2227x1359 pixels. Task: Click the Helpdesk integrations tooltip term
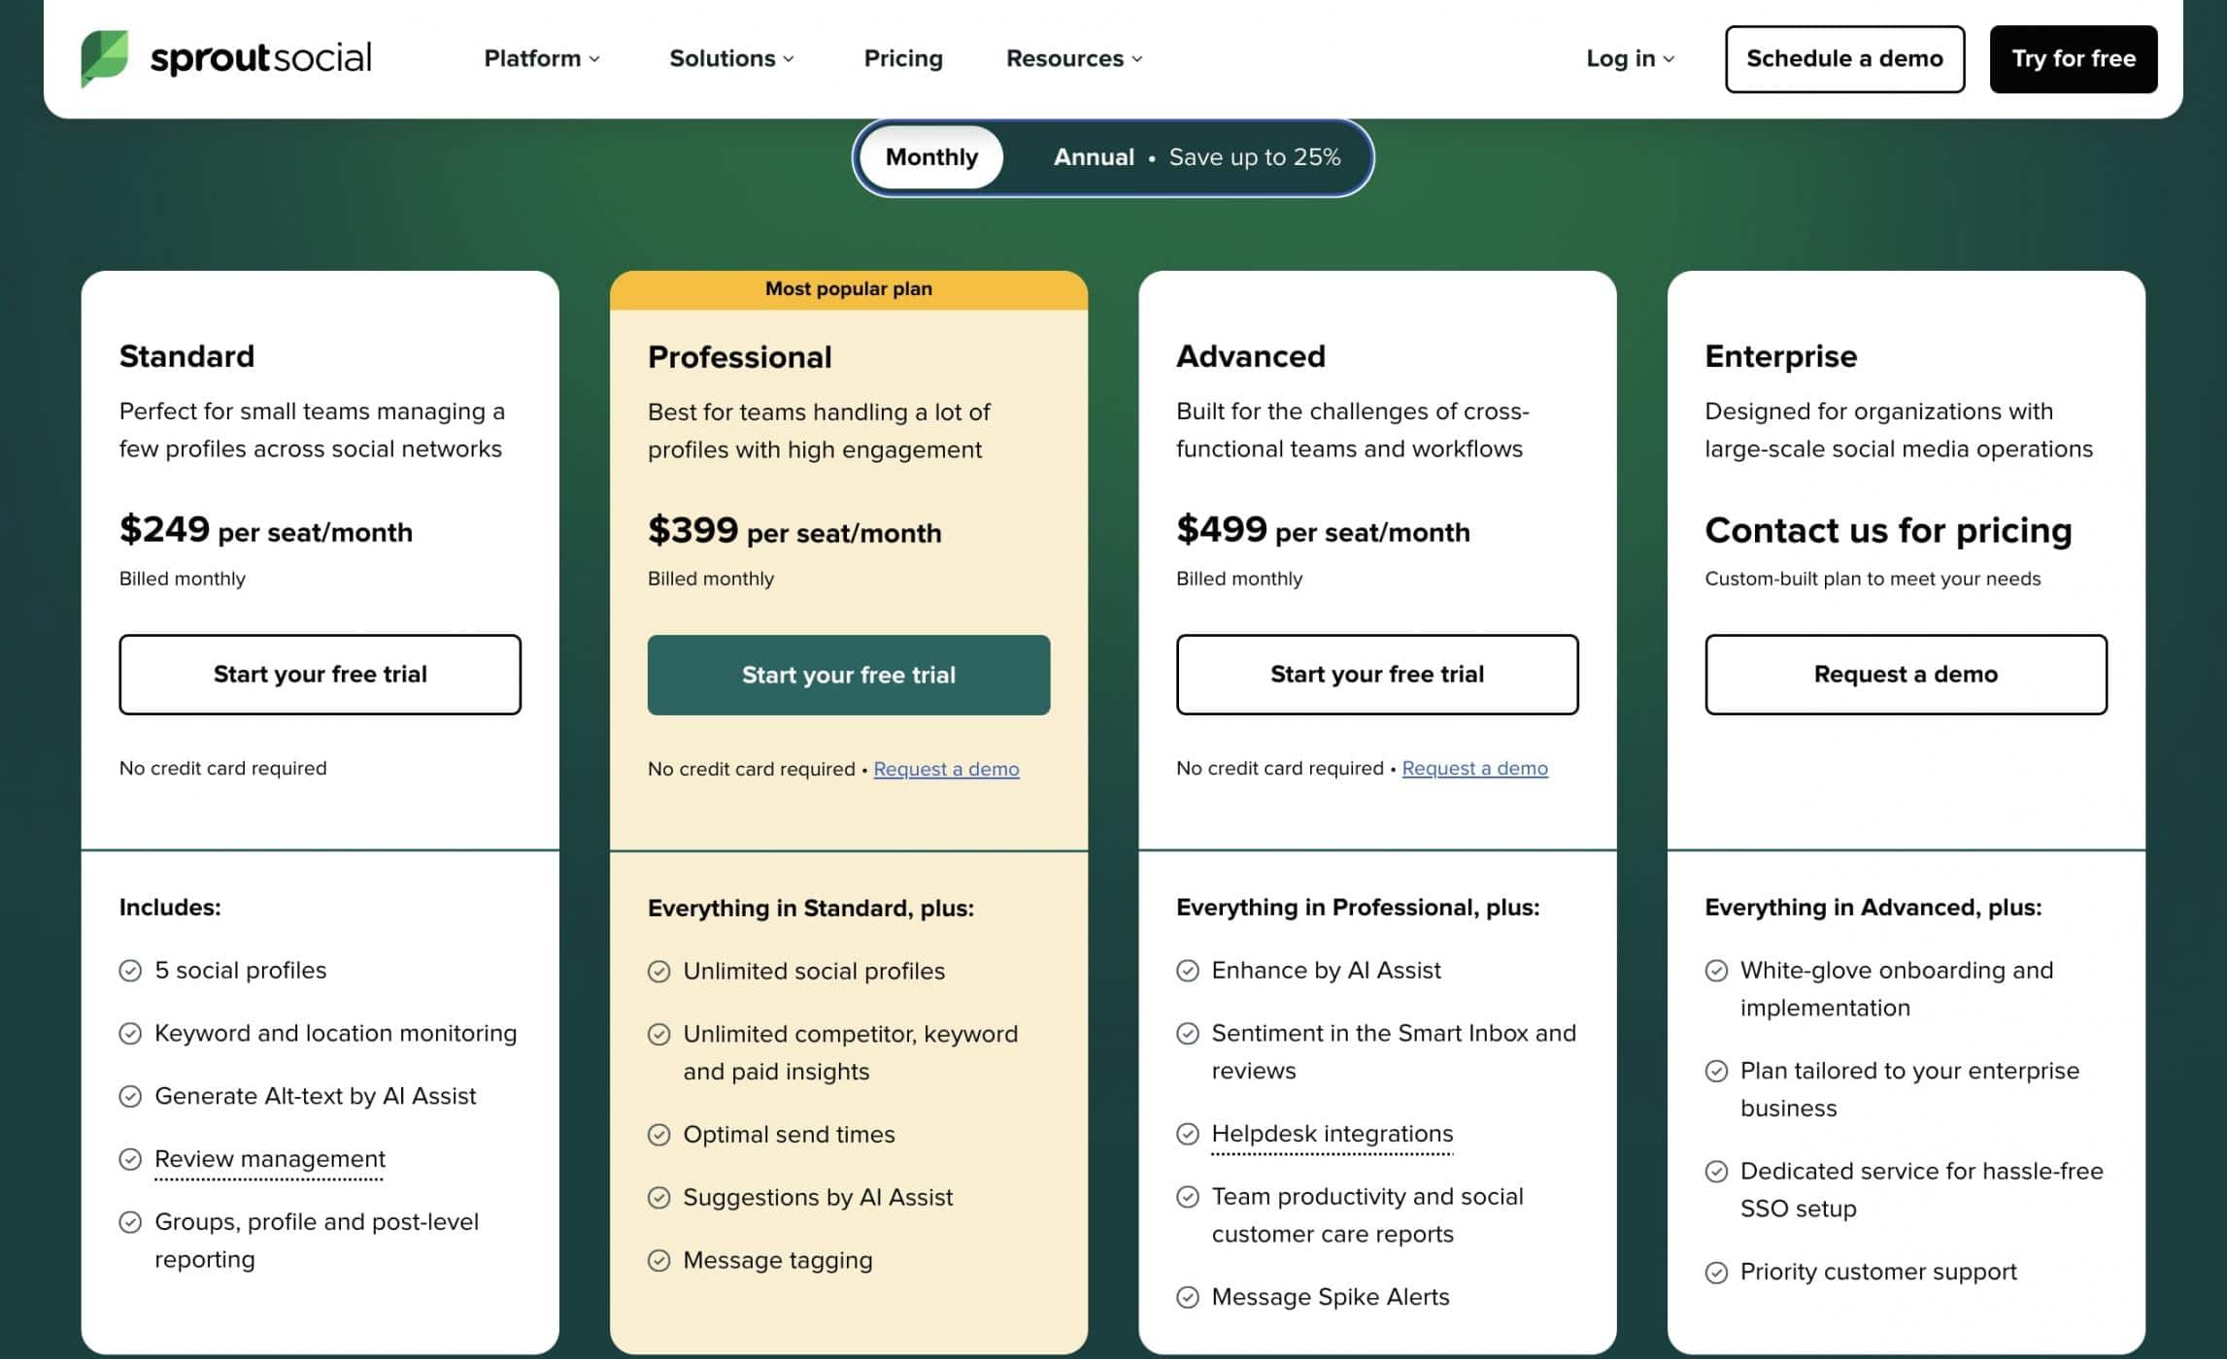(x=1332, y=1134)
